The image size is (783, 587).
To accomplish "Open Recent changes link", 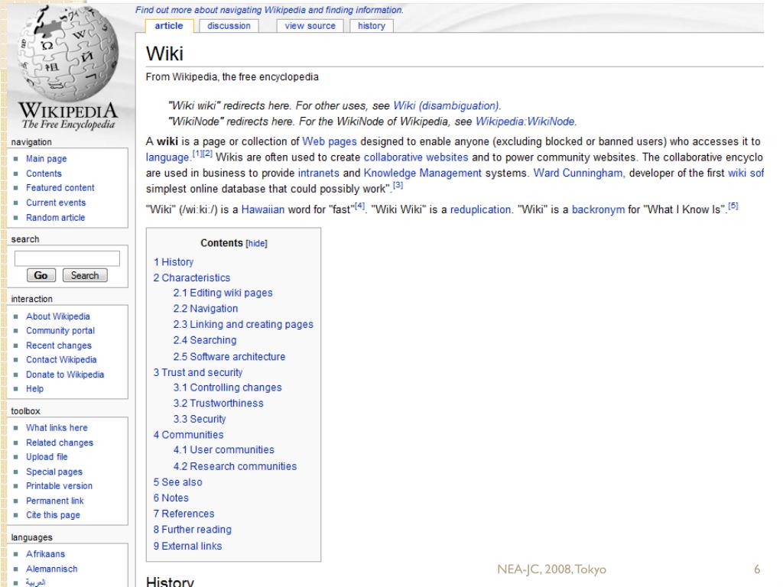I will click(x=59, y=345).
